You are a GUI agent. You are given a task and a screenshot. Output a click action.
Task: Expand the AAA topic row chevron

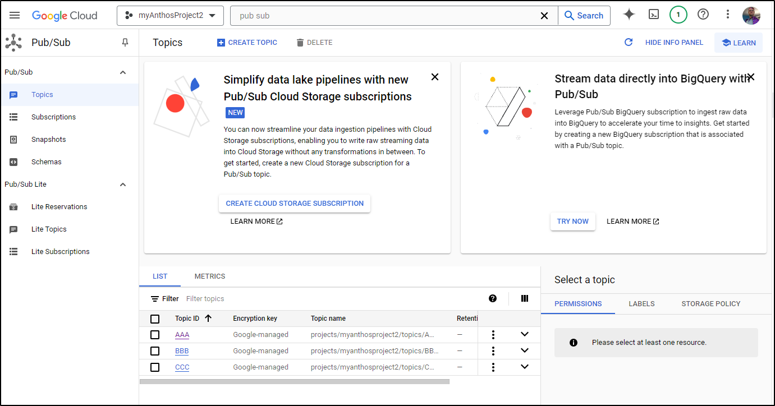pos(525,334)
